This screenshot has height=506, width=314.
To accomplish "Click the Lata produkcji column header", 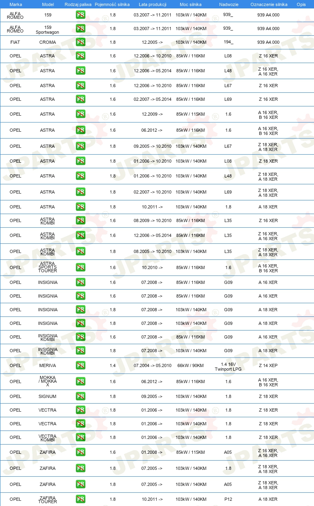I will click(x=152, y=4).
